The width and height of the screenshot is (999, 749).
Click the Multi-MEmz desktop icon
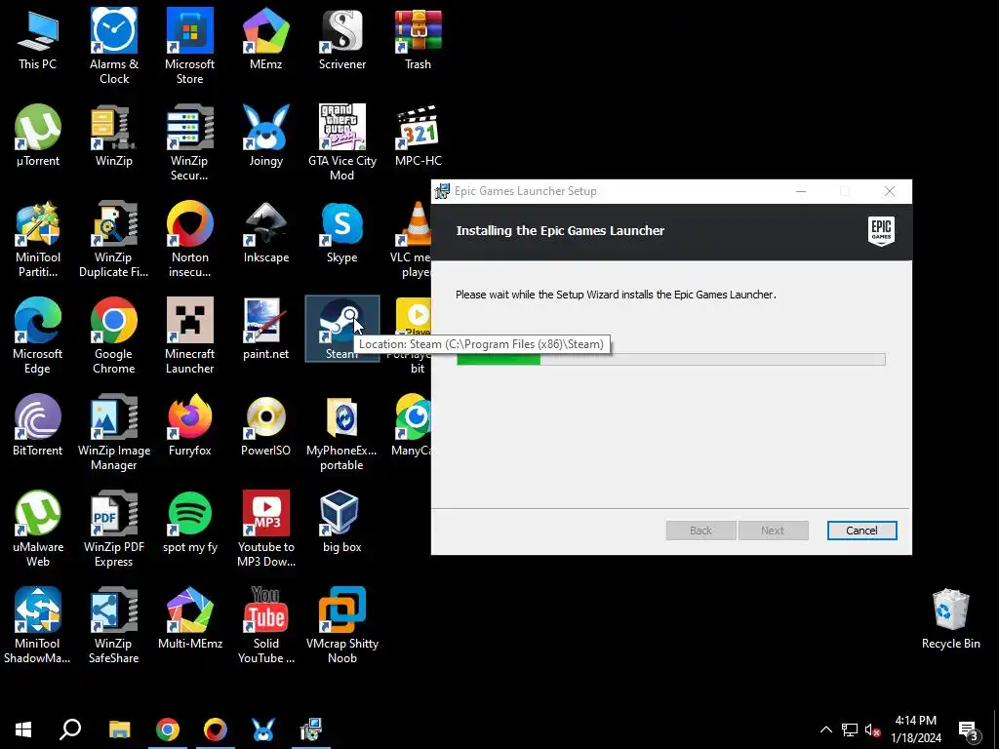[189, 617]
